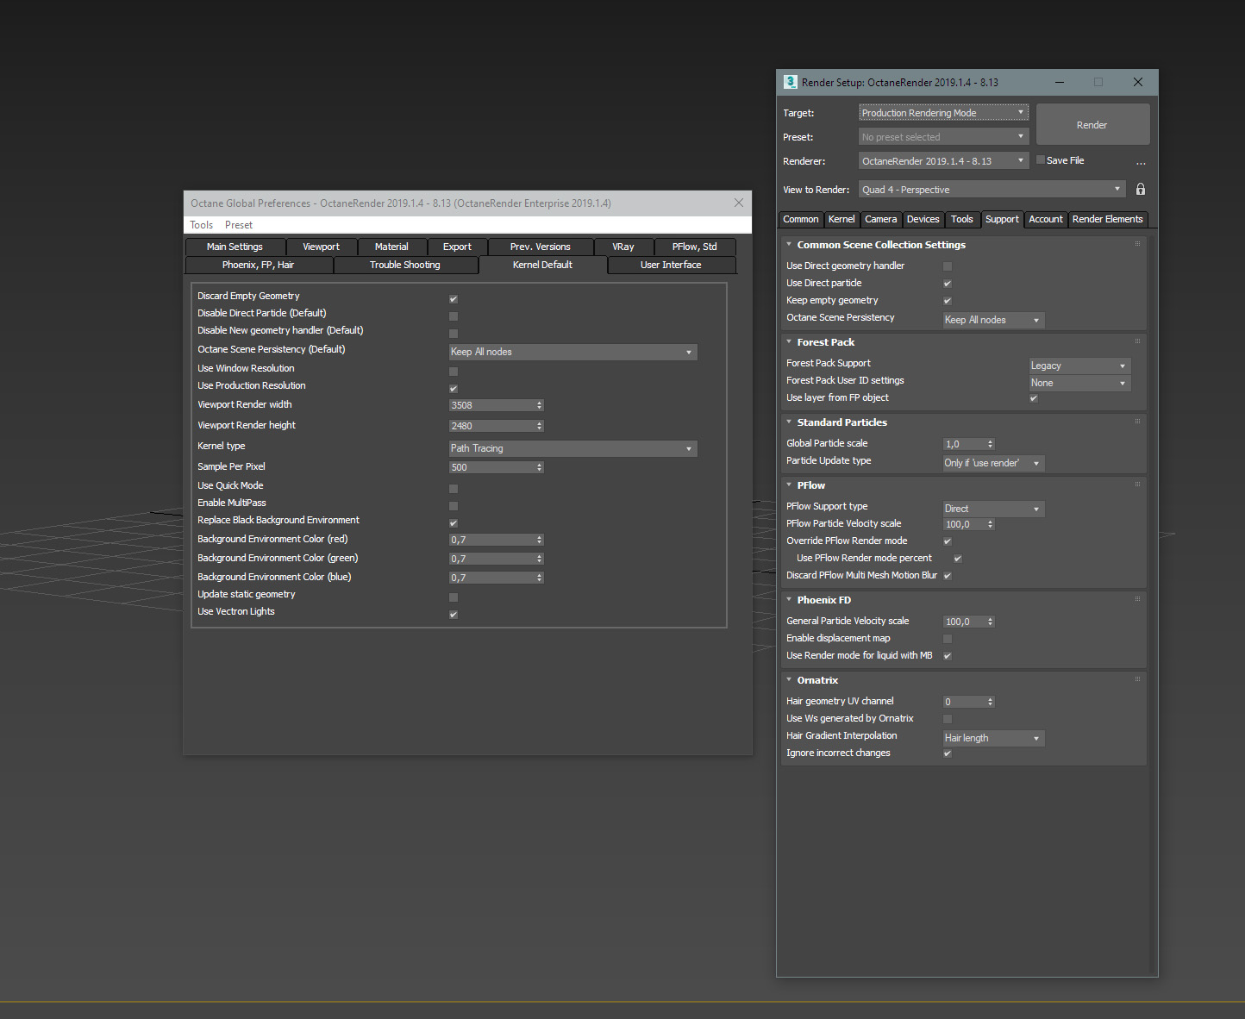The height and width of the screenshot is (1019, 1245).
Task: Open the Render Elements tab
Action: tap(1108, 219)
